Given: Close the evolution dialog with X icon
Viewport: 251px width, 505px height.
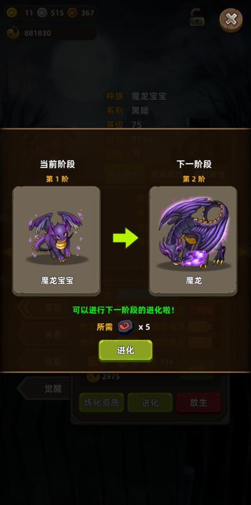Looking at the screenshot, I should point(231,20).
